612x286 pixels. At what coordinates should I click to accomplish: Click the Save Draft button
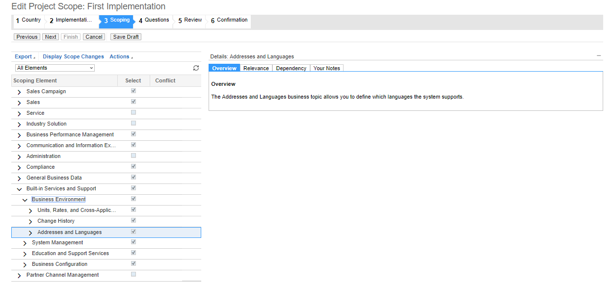click(126, 37)
